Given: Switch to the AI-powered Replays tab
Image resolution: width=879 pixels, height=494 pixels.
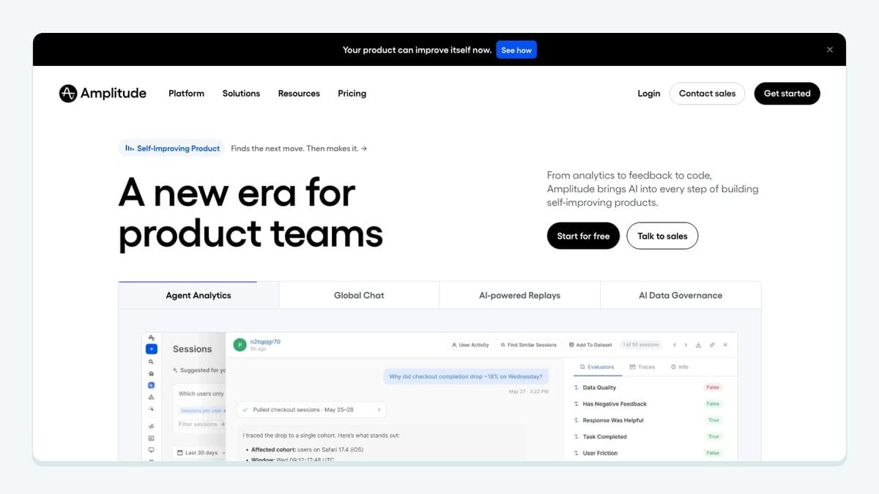Looking at the screenshot, I should point(519,295).
